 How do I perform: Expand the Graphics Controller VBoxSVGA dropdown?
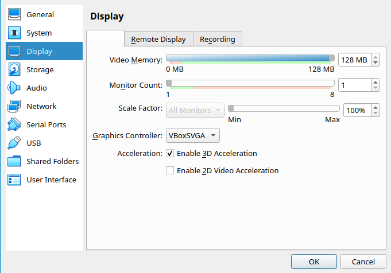192,136
